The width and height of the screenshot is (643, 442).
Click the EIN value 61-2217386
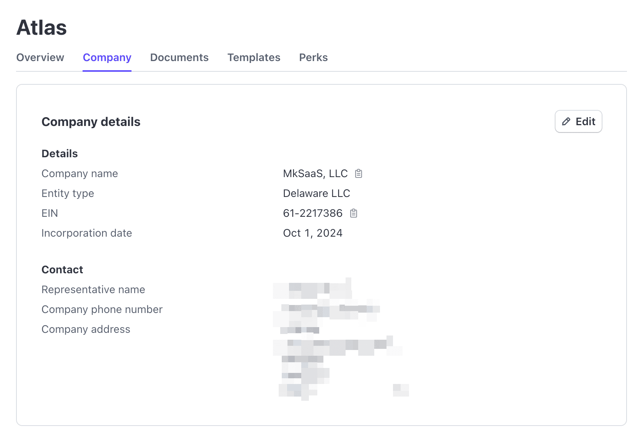tap(312, 213)
